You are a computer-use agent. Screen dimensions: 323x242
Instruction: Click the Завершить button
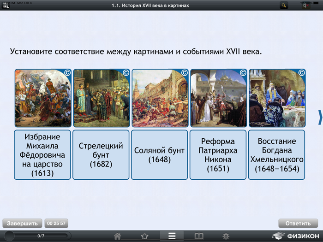(x=22, y=223)
